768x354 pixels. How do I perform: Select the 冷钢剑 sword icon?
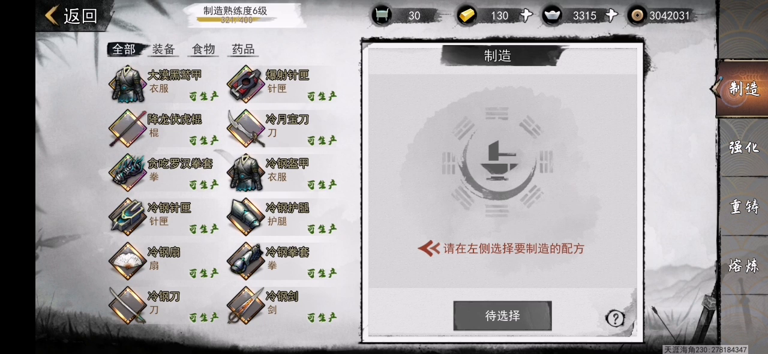pos(245,305)
